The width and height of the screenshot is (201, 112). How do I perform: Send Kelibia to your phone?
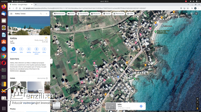(37, 51)
